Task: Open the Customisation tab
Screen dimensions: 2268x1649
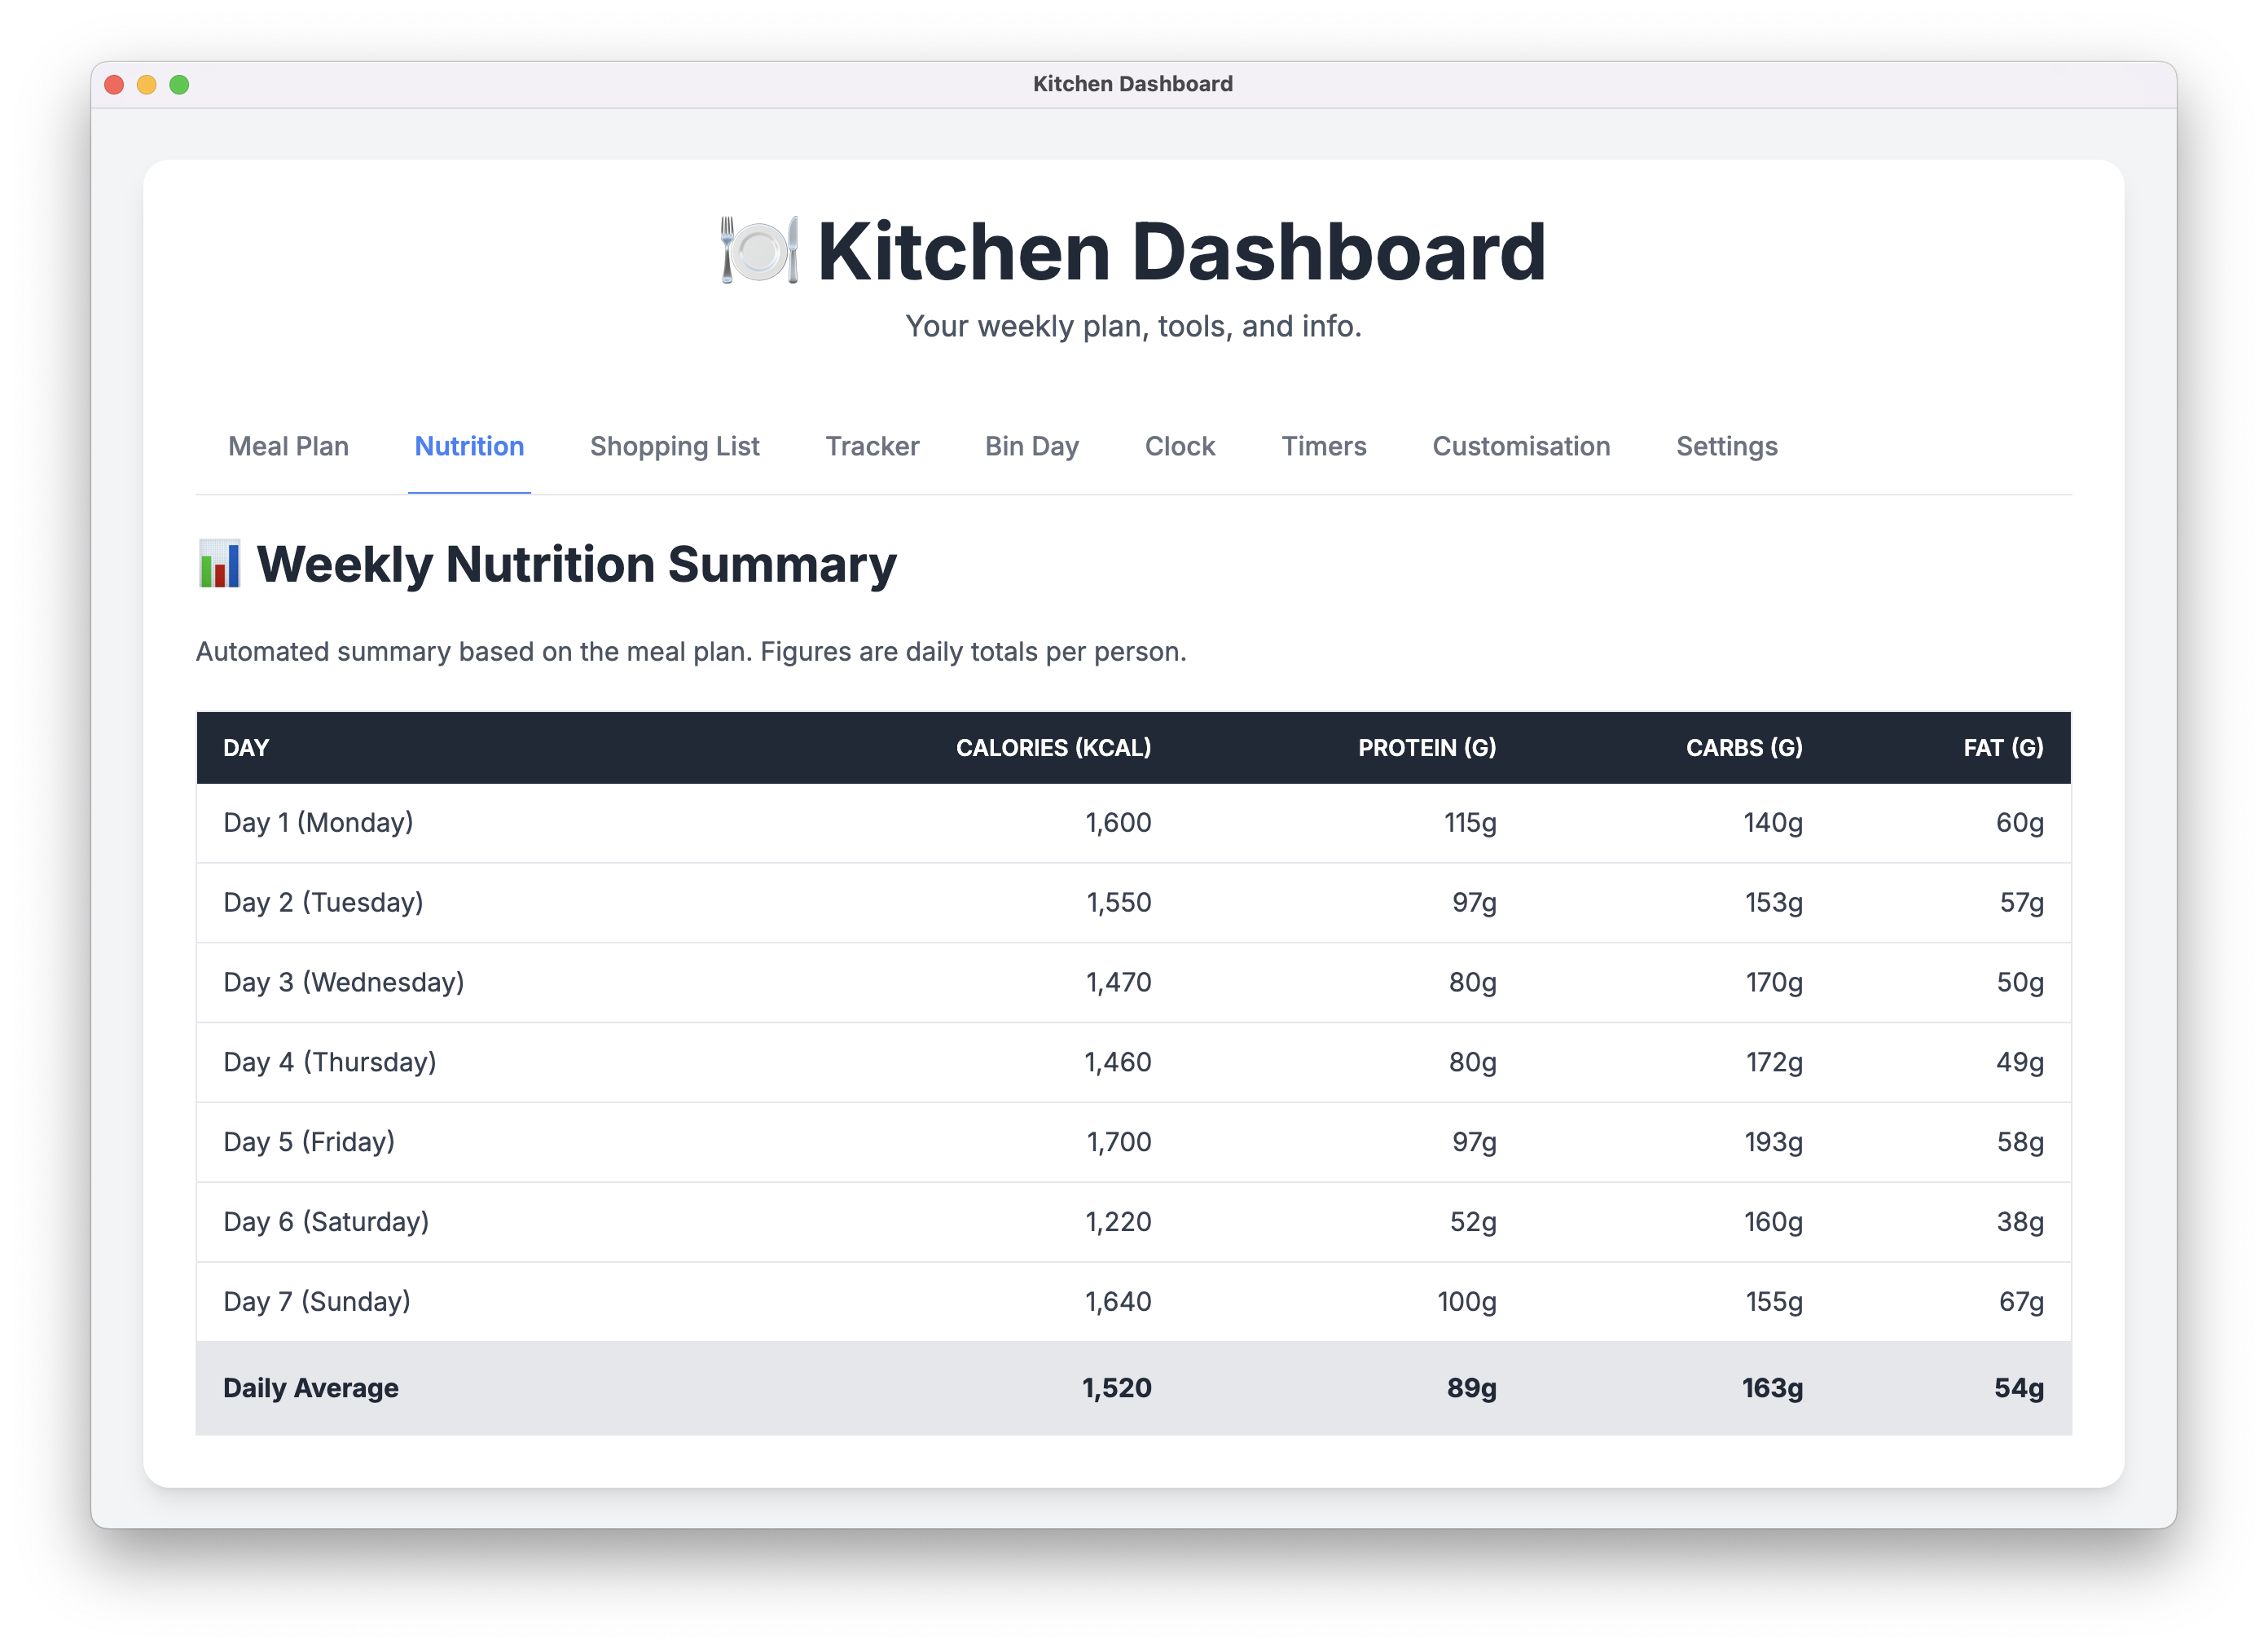Action: (1521, 446)
